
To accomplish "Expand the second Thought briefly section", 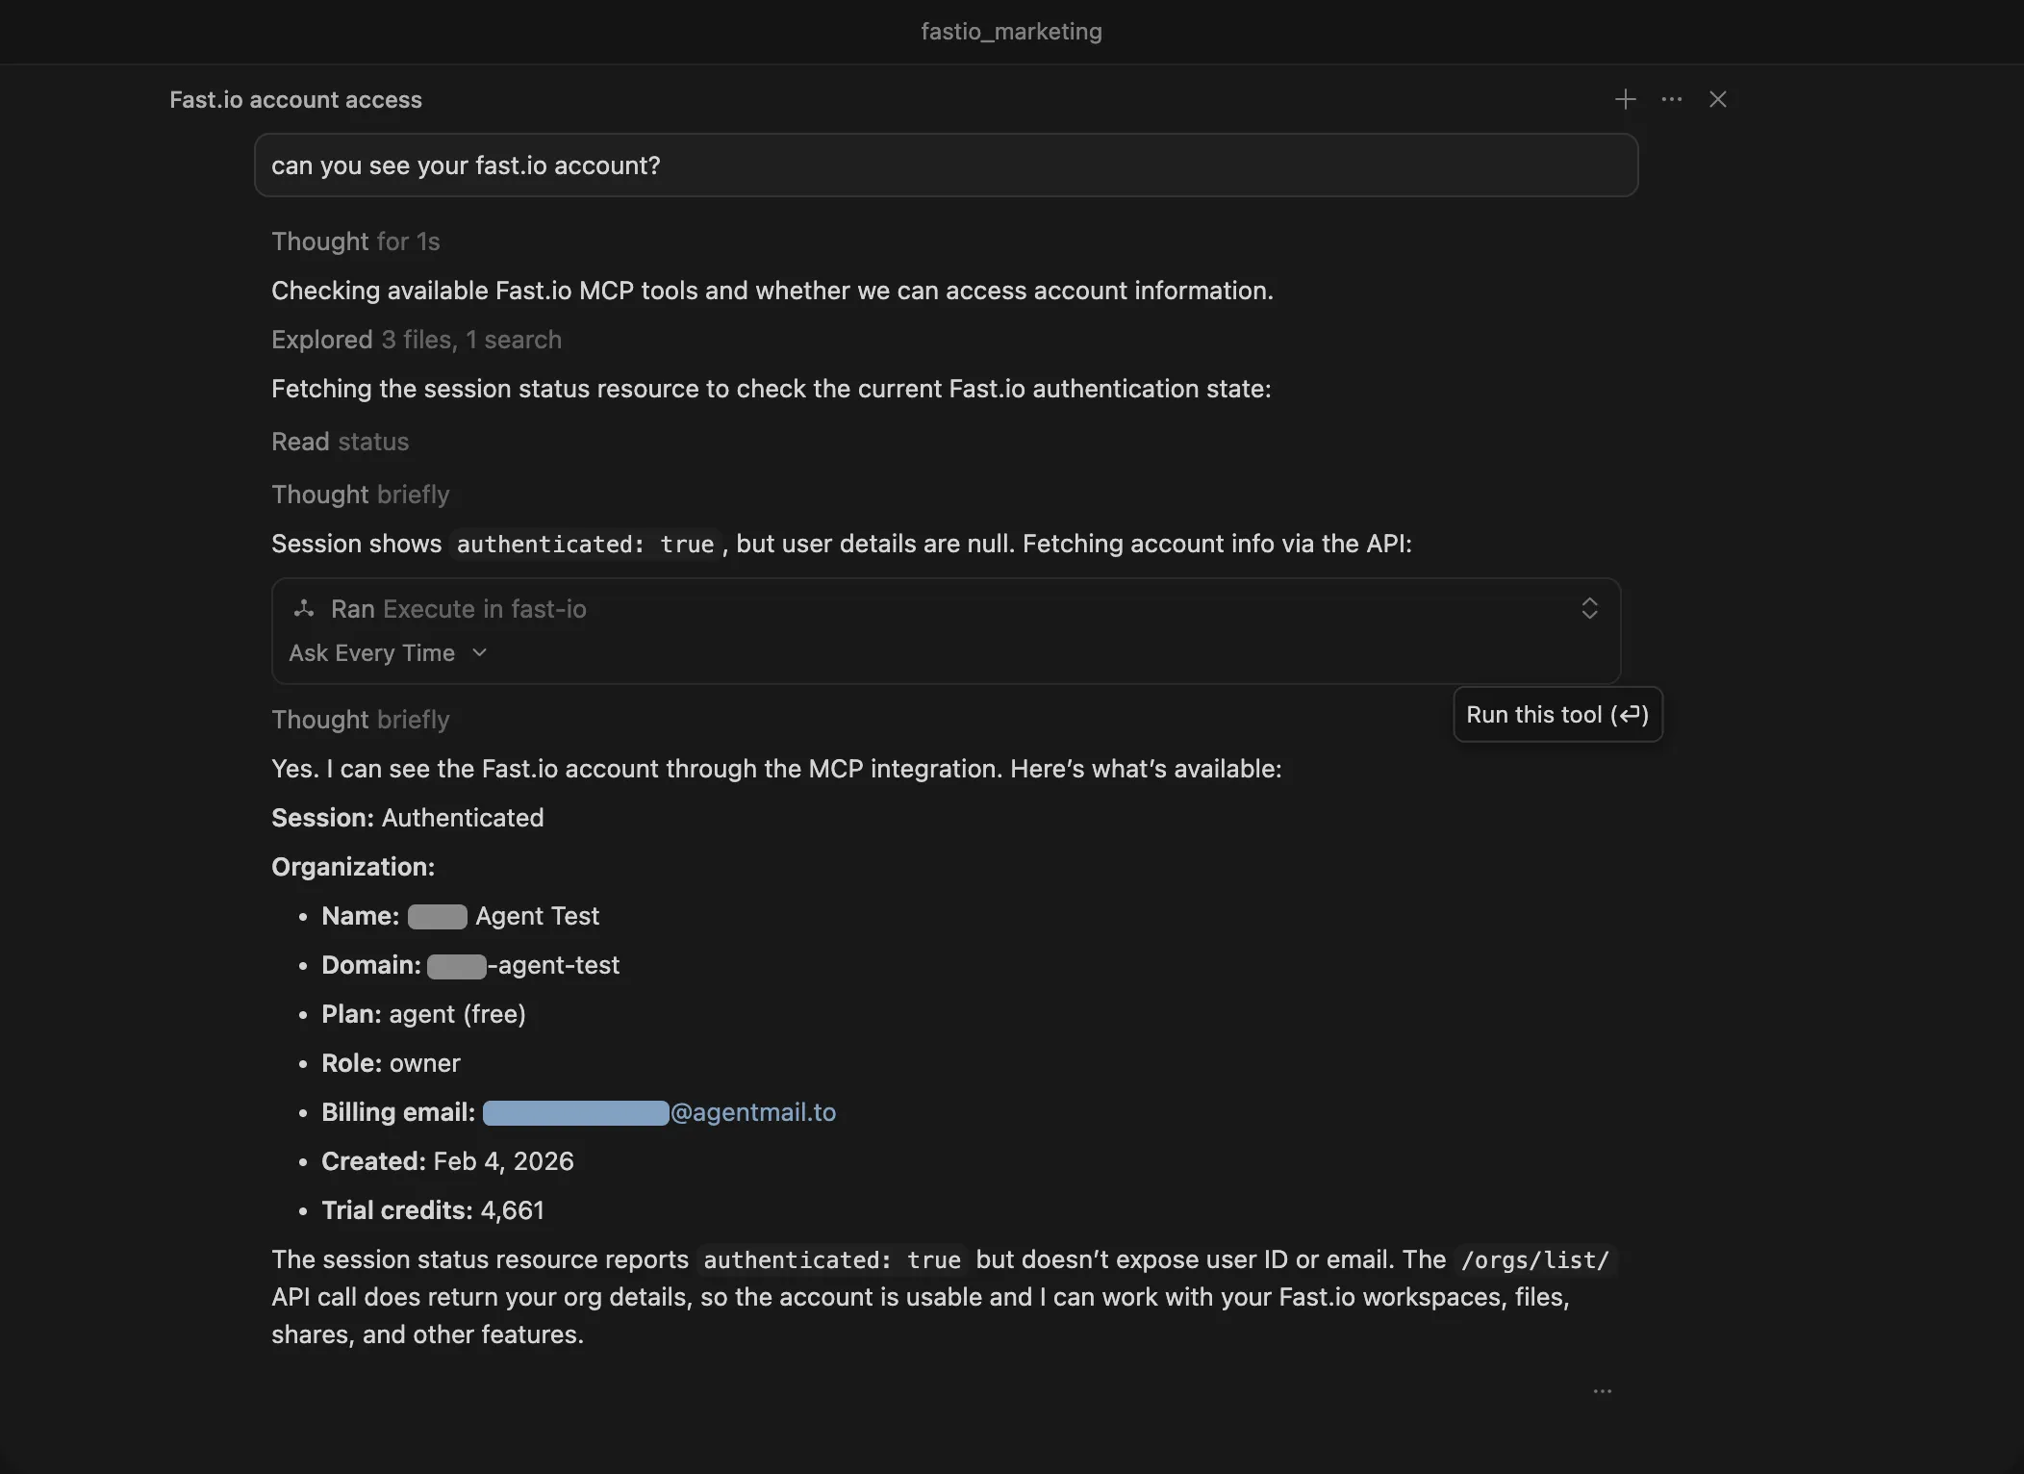I will pyautogui.click(x=360, y=720).
